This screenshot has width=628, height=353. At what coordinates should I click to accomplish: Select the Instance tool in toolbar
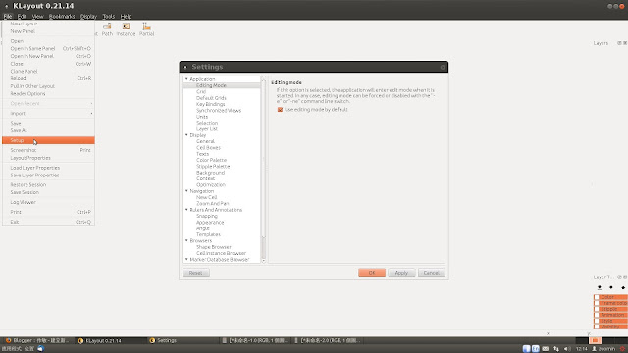click(126, 29)
